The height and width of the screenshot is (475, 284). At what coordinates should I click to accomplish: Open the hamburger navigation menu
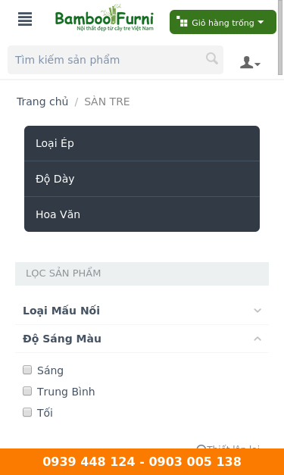tap(25, 19)
